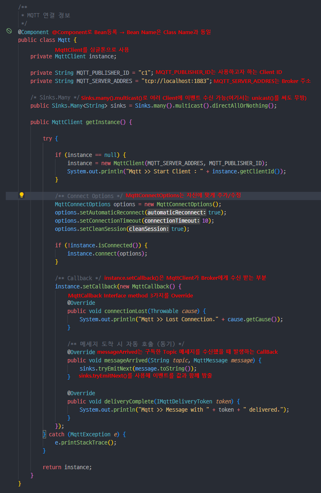Click the Spring bean gutter icon beside @Component
The height and width of the screenshot is (493, 321).
9,31
